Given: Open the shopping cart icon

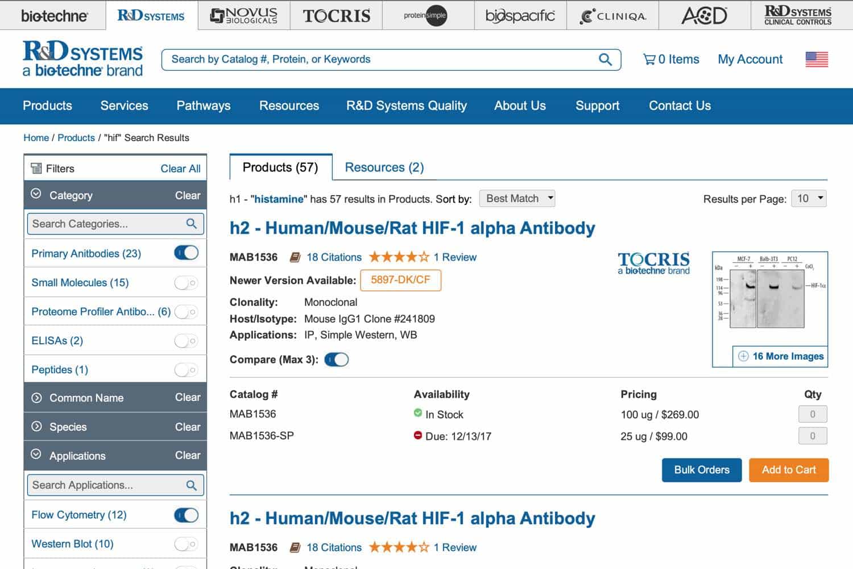Looking at the screenshot, I should click(649, 59).
